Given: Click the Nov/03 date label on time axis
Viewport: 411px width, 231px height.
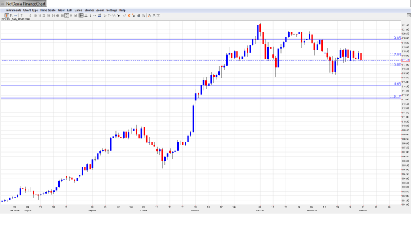Looking at the screenshot, I should point(195,211).
